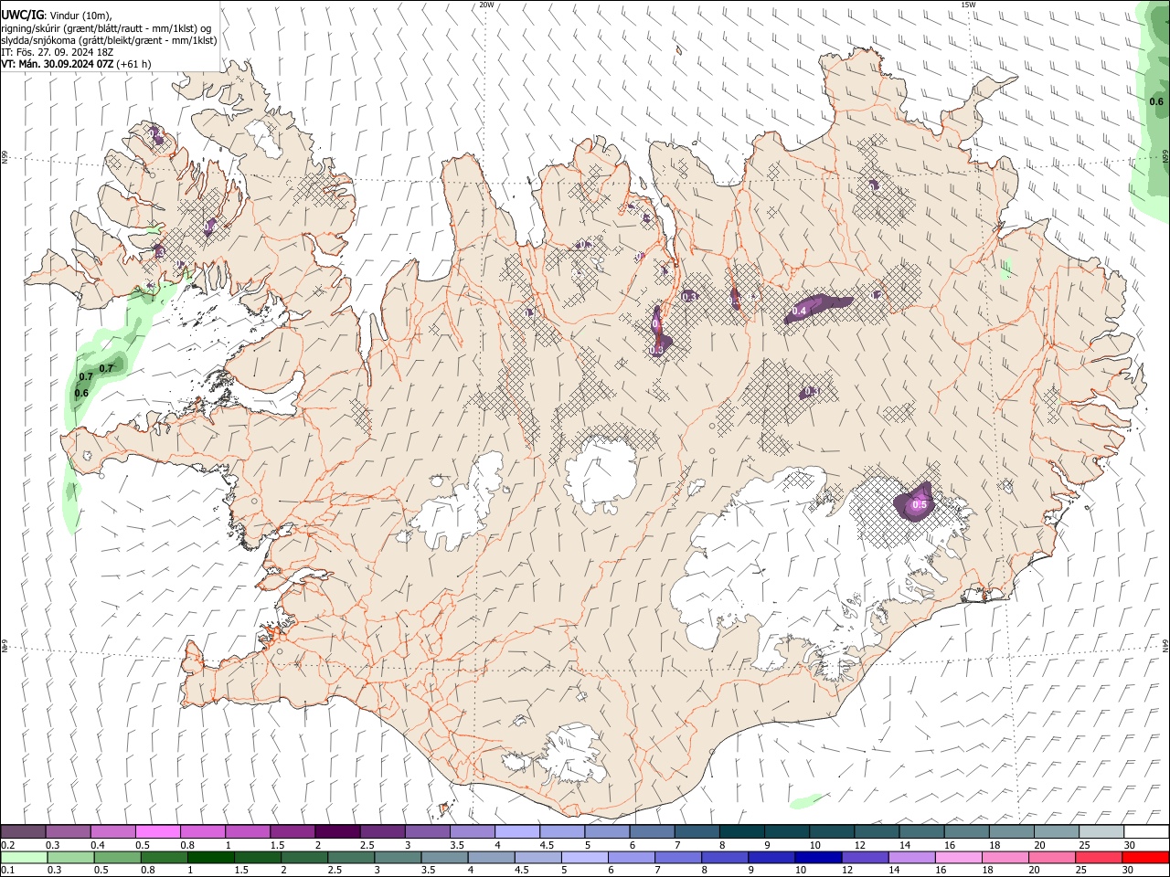
Task: Click the 15W longitude label
Action: [x=967, y=5]
